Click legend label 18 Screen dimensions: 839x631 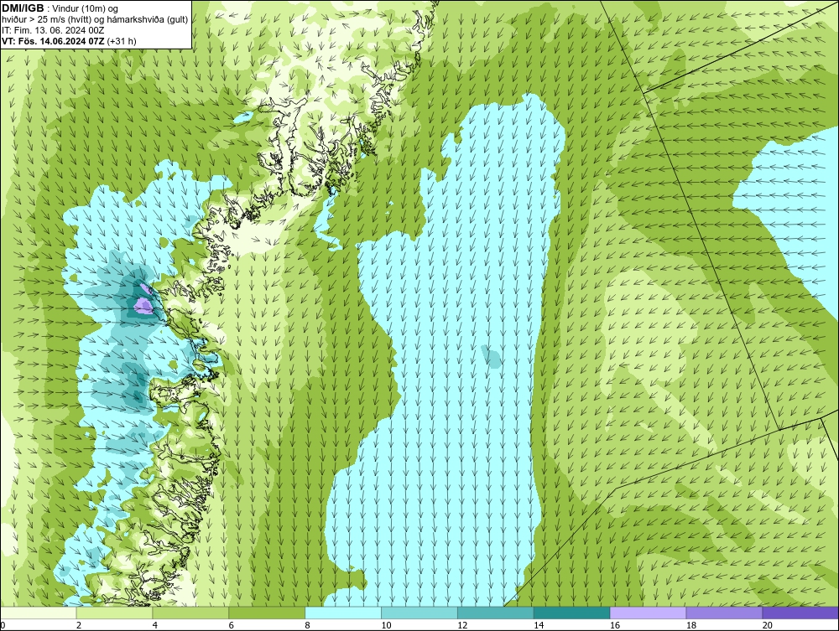pyautogui.click(x=690, y=625)
